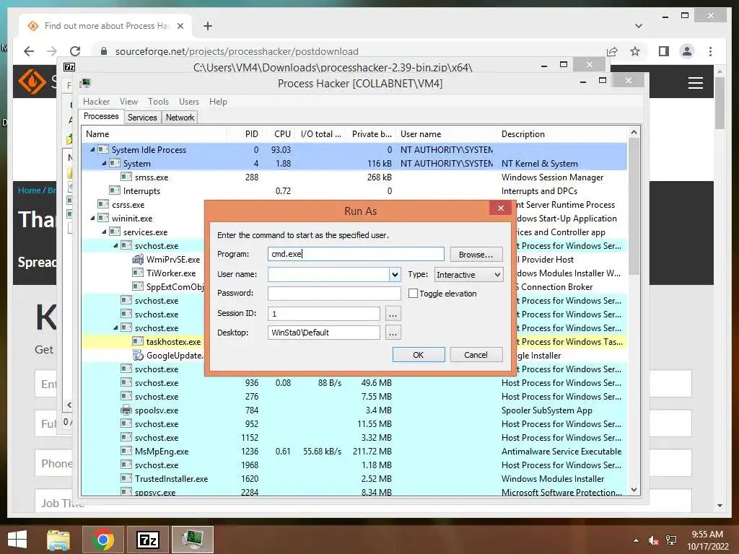Click process list scroll down arrow
Screen dimensions: 739x554
tap(634, 490)
